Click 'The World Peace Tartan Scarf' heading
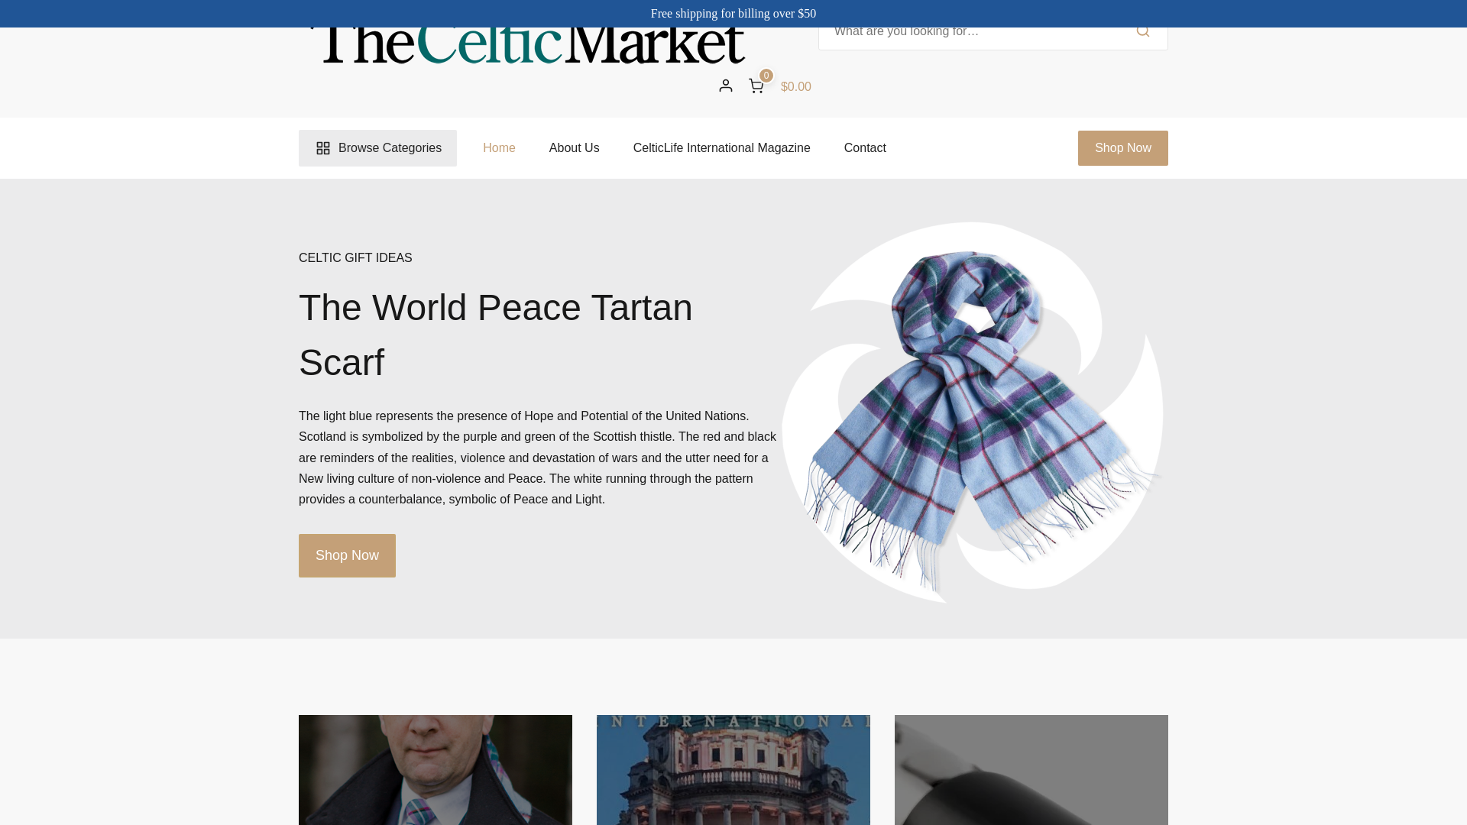Image resolution: width=1467 pixels, height=825 pixels. [495, 335]
